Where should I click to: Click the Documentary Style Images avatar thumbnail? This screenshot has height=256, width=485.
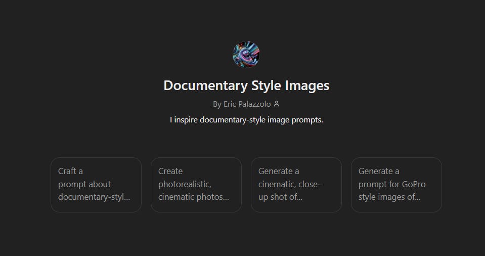[246, 55]
